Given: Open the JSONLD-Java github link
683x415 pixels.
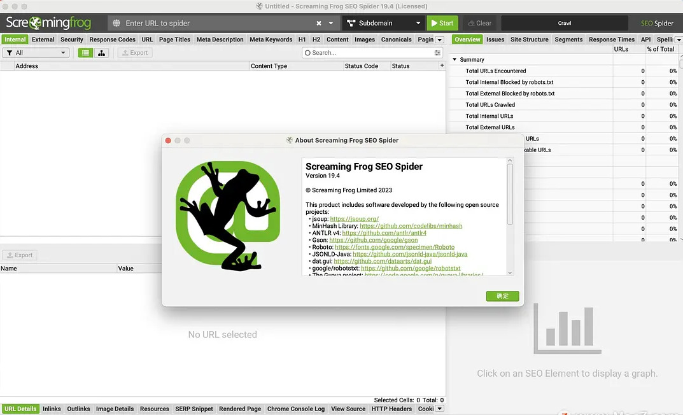Looking at the screenshot, I should click(x=410, y=254).
